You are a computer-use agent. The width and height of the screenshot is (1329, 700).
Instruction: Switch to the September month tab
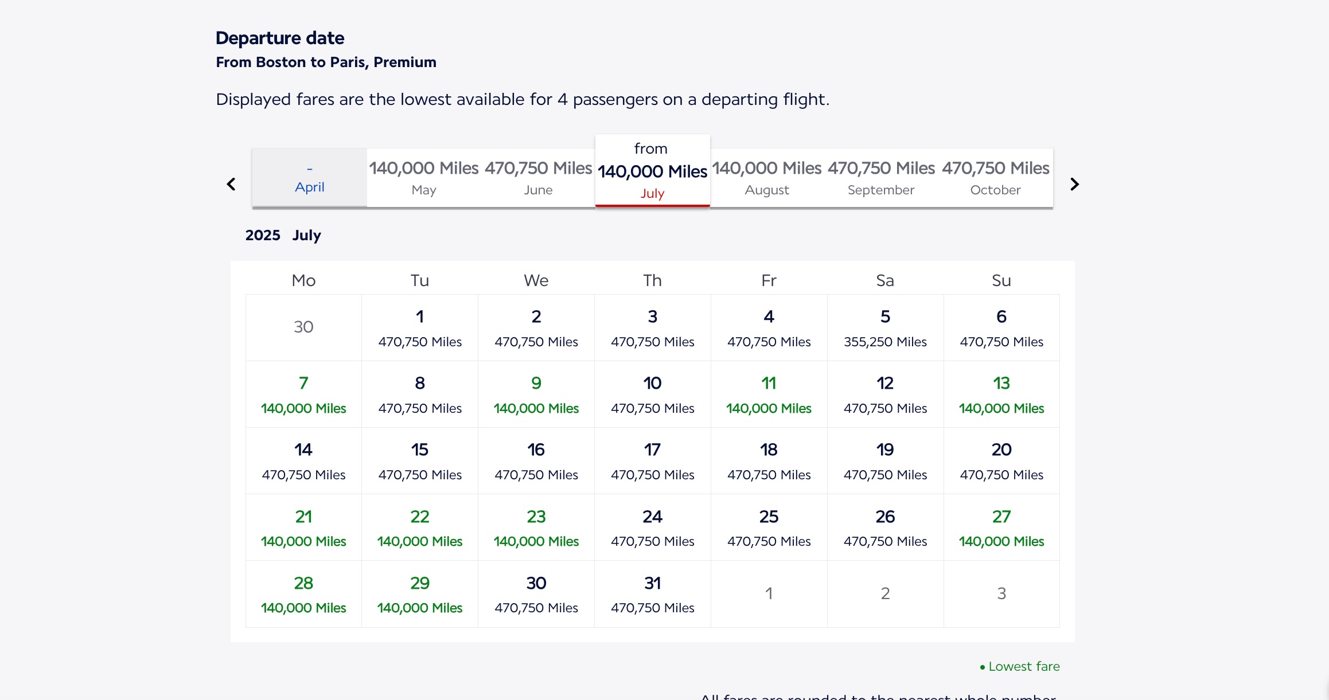[881, 178]
